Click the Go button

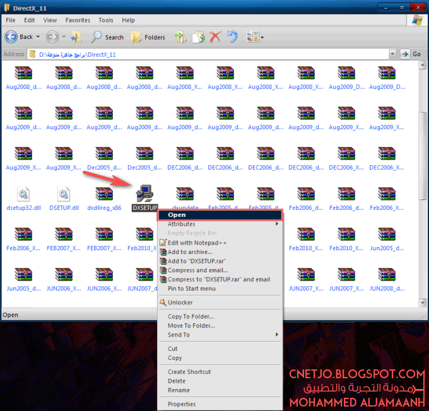point(411,54)
